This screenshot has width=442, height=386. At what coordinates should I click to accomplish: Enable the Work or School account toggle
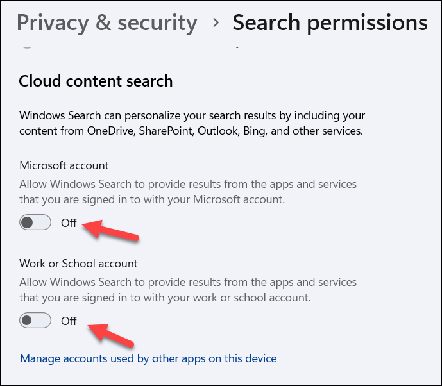pos(35,321)
